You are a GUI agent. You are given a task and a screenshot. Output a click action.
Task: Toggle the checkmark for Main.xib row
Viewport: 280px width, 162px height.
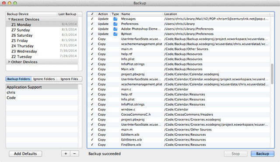tap(92, 69)
